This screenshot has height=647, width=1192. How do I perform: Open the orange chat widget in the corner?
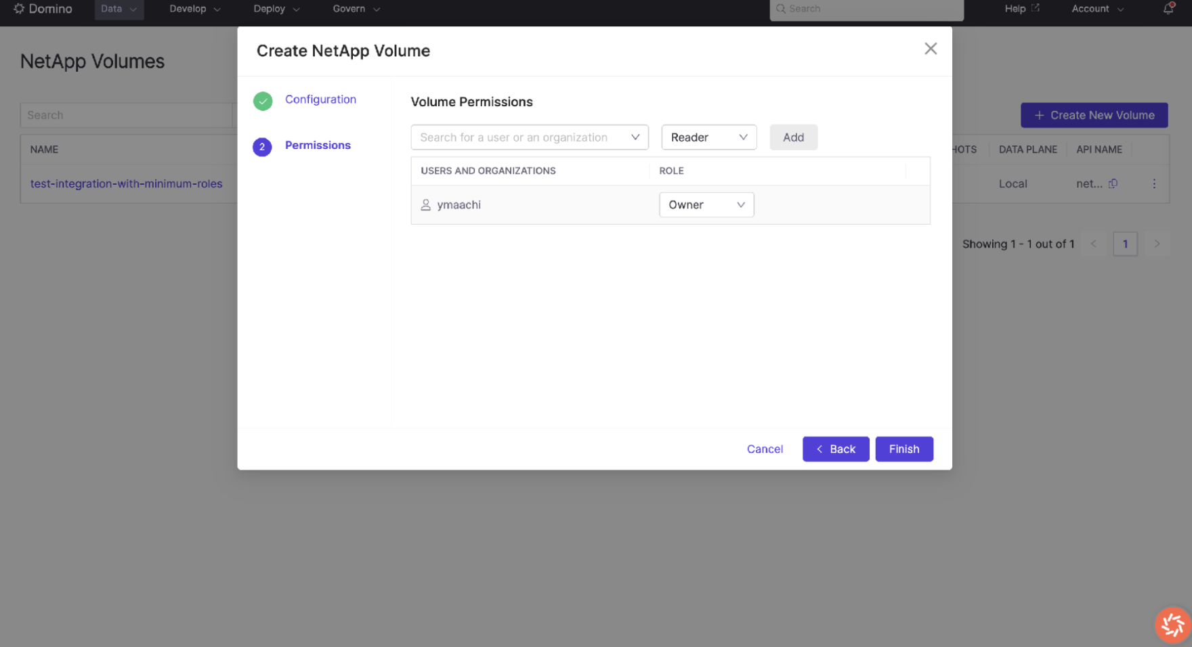1173,625
